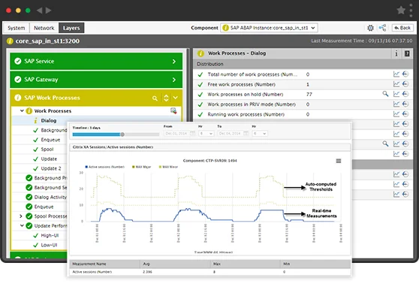Click the From date input field
Viewport: 419px width, 287px height.
click(176, 133)
